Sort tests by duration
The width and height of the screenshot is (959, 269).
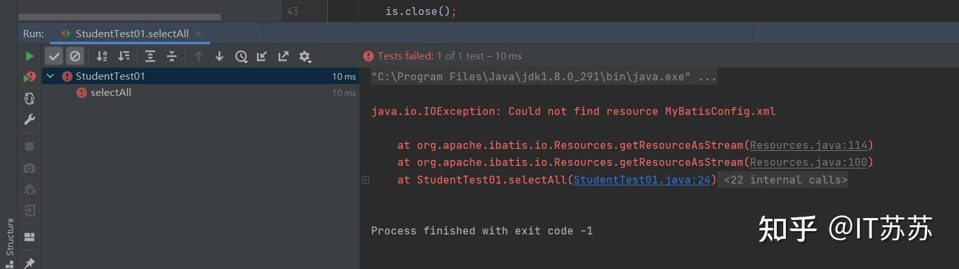point(123,56)
